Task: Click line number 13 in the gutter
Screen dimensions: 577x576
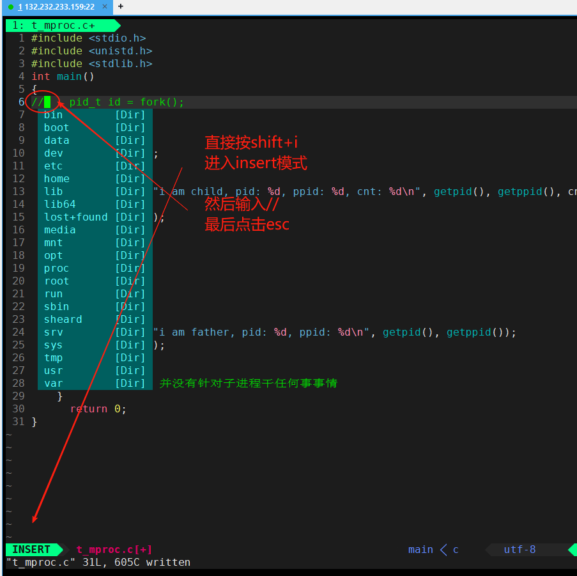Action: [x=19, y=191]
